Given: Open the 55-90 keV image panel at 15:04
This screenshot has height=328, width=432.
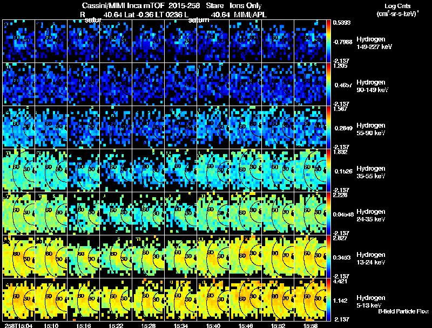Looking at the screenshot, I should tap(18, 128).
